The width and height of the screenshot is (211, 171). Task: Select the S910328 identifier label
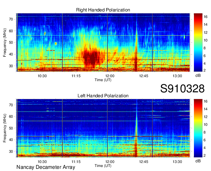(182, 89)
